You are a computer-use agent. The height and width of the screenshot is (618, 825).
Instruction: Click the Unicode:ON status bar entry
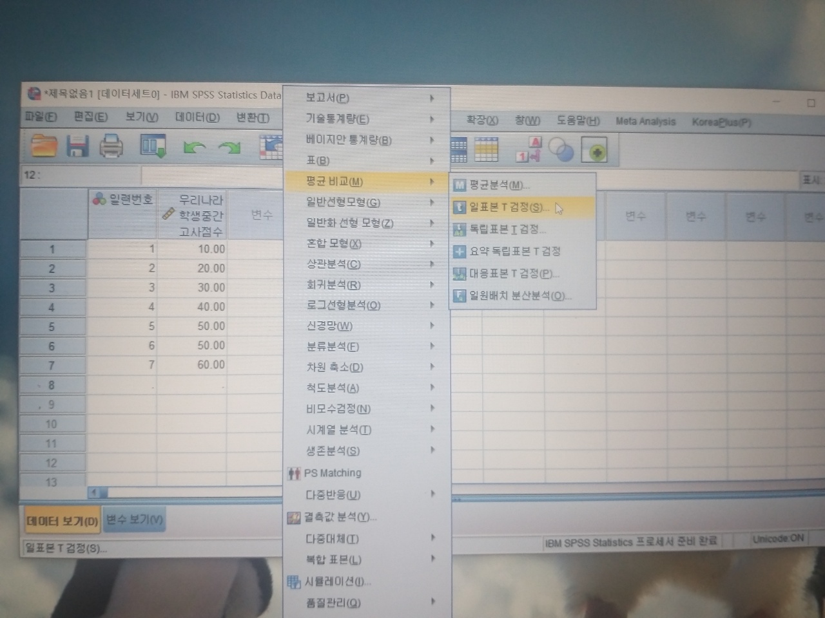tap(778, 539)
